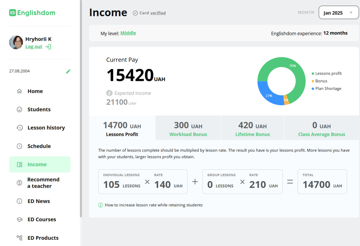The image size is (360, 246).
Task: Click the ED Courses graduation cap icon
Action: [x=19, y=220]
